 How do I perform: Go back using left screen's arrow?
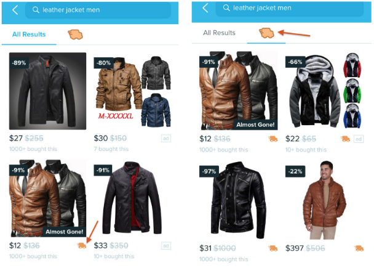(x=15, y=10)
